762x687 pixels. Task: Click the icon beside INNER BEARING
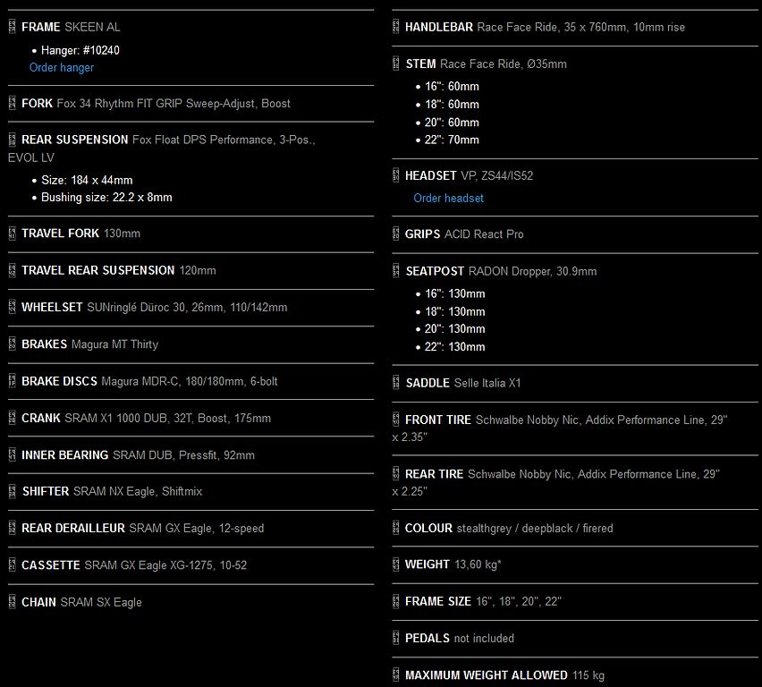(13, 455)
